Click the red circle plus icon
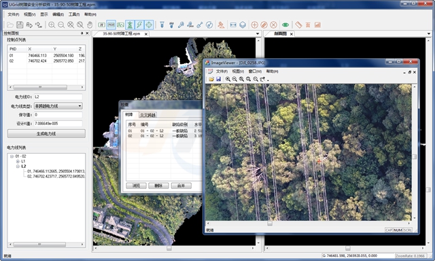This screenshot has width=435, height=261. click(x=254, y=25)
